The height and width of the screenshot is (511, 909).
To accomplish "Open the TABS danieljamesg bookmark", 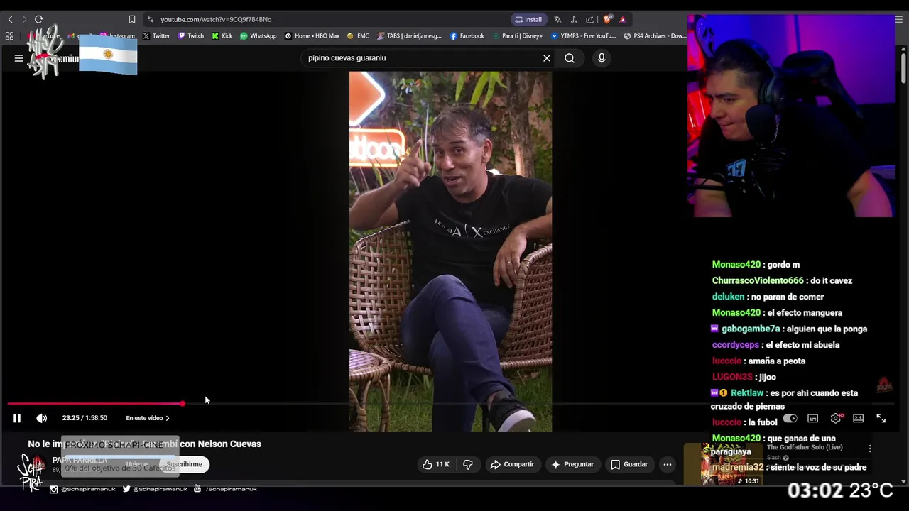I will [x=410, y=35].
